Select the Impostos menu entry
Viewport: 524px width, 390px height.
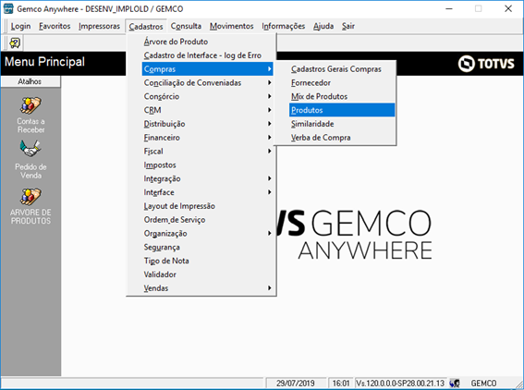coord(207,165)
